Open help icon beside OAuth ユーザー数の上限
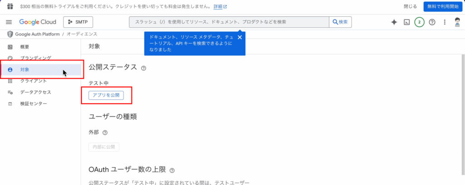 coord(172,170)
